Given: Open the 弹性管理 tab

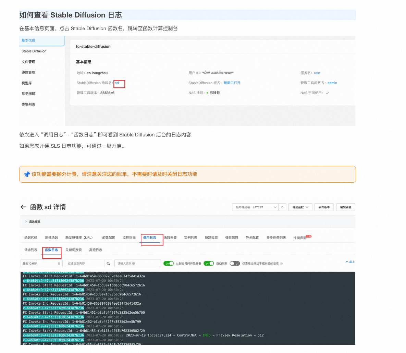Looking at the screenshot, I should click(x=232, y=238).
